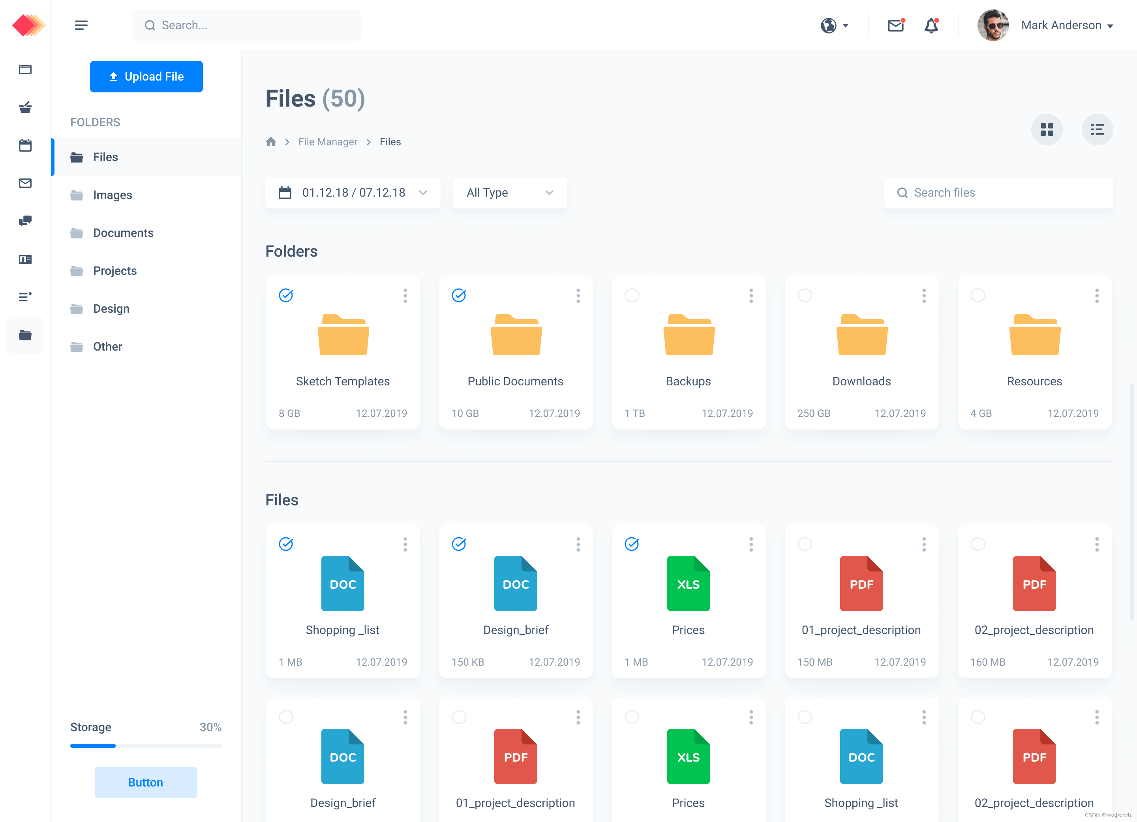Expand the All Type filter
Image resolution: width=1137 pixels, height=822 pixels.
click(509, 192)
